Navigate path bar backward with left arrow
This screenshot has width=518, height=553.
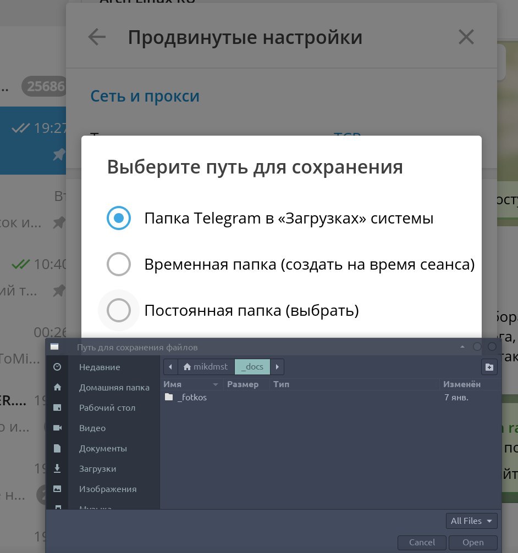pyautogui.click(x=170, y=367)
